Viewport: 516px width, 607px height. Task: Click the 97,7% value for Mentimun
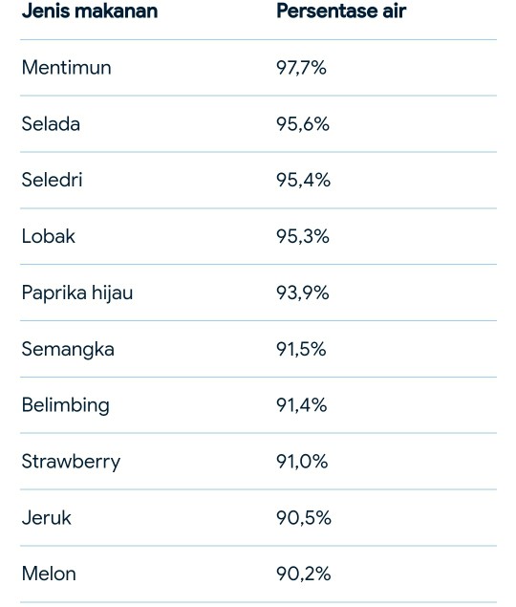tap(301, 68)
